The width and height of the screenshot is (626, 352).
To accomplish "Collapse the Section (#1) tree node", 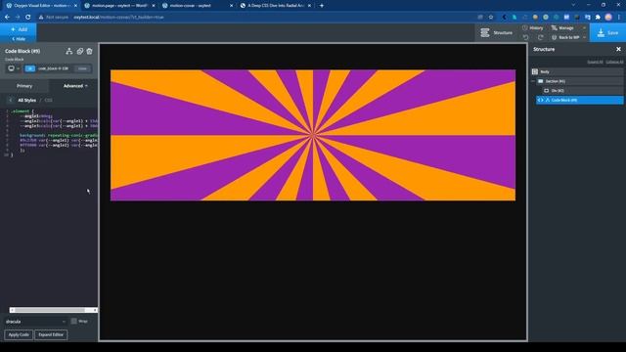I will pyautogui.click(x=533, y=81).
